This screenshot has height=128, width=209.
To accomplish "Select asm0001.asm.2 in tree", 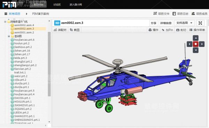I will [x=24, y=32].
